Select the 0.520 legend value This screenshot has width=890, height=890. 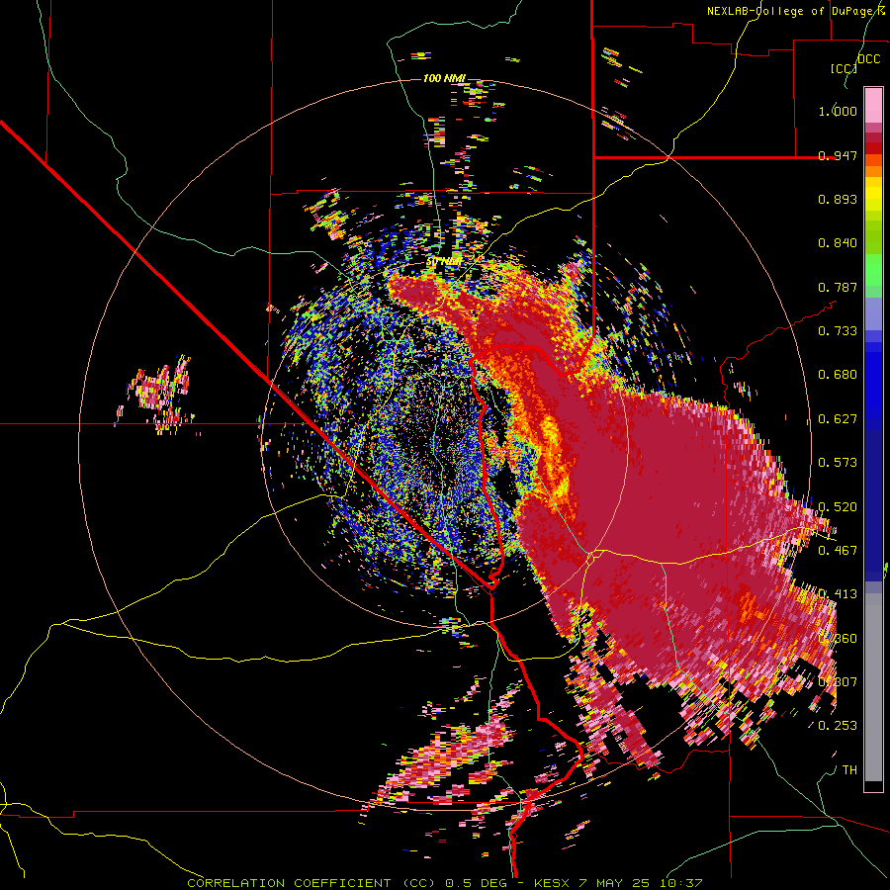(838, 506)
